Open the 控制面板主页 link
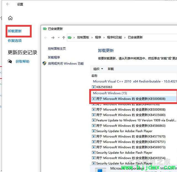This screenshot has height=172, width=177. pos(57,49)
